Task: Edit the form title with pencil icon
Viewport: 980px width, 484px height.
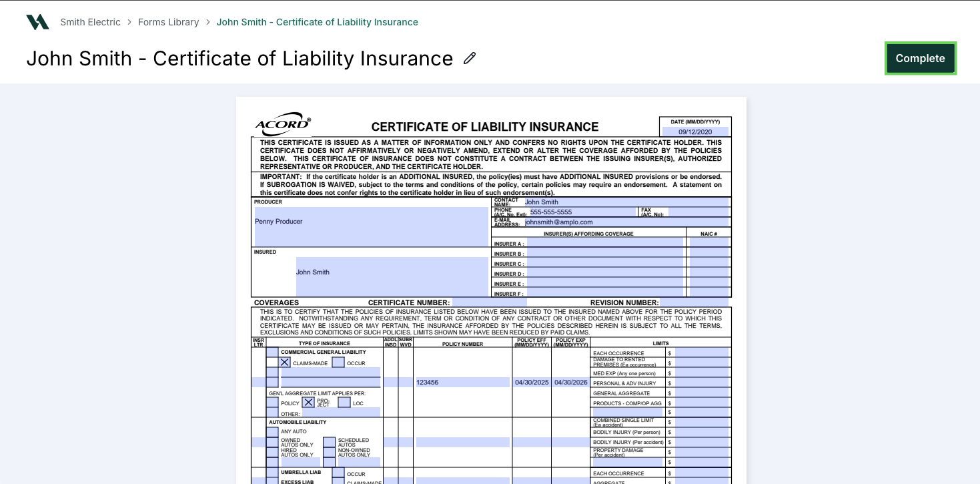Action: pos(470,58)
